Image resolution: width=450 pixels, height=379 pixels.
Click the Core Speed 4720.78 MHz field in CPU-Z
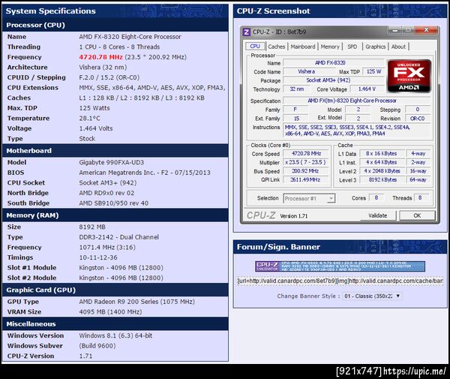coord(306,154)
